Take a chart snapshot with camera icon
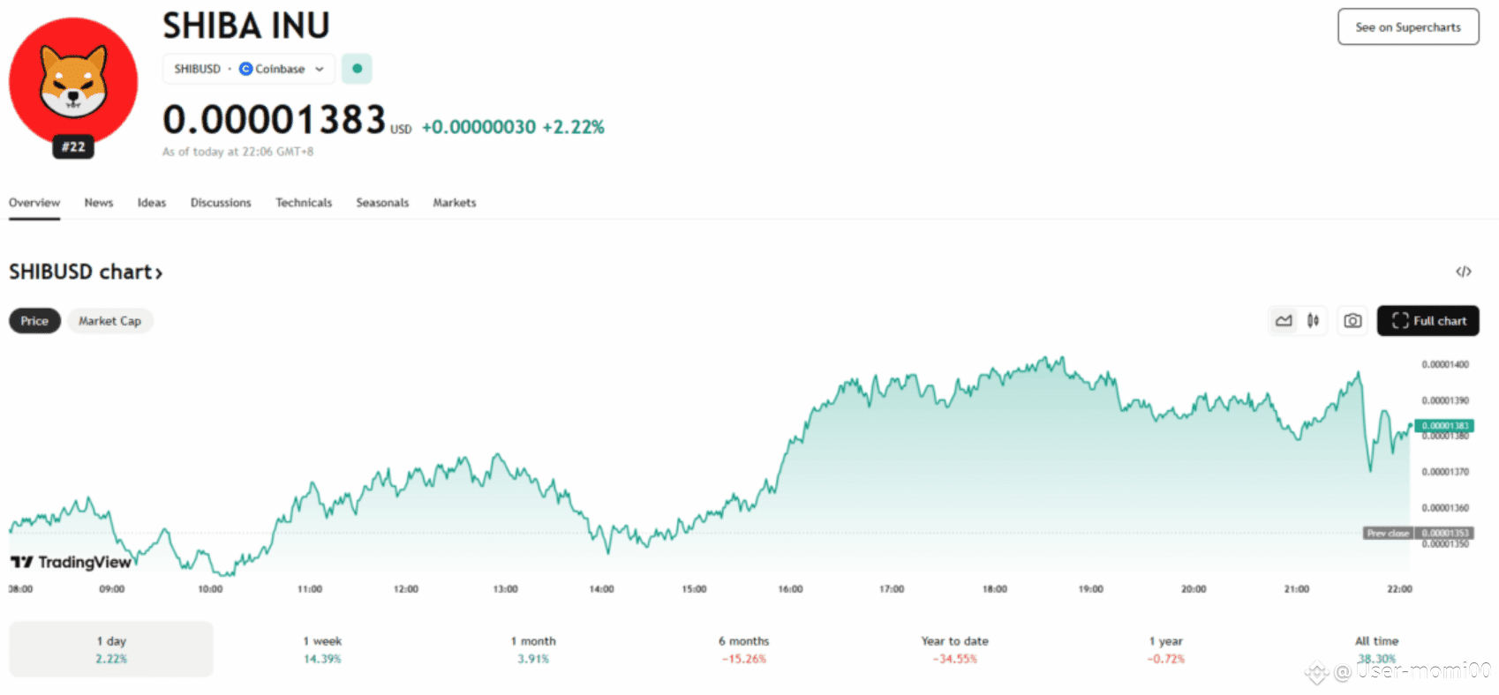Viewport: 1499px width, 695px height. click(x=1352, y=321)
